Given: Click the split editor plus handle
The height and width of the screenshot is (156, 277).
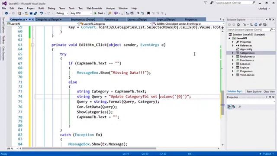Looking at the screenshot, I should [222, 28].
